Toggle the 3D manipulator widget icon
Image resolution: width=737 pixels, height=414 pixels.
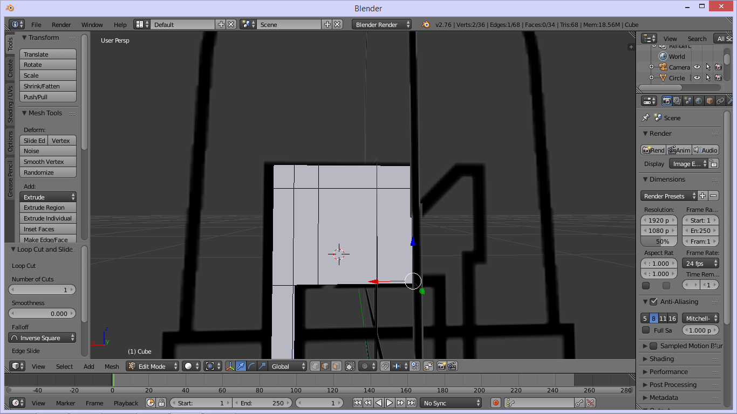pyautogui.click(x=230, y=366)
